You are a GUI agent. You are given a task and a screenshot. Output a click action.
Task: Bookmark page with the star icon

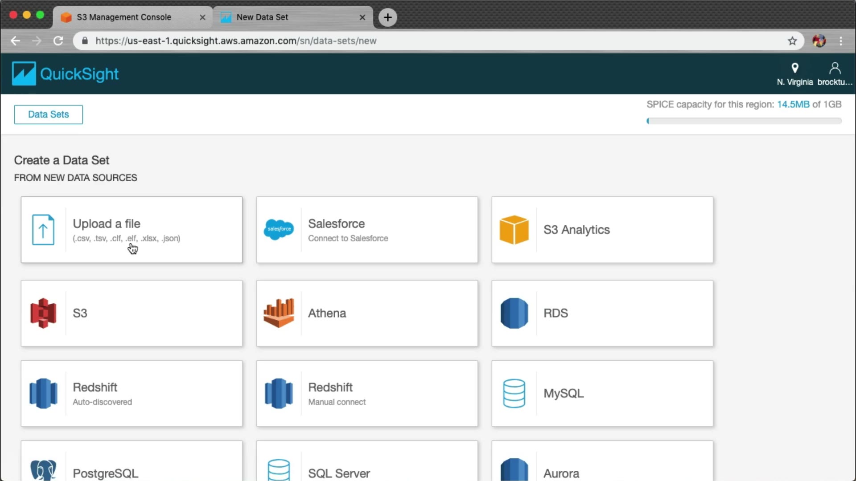(x=792, y=41)
